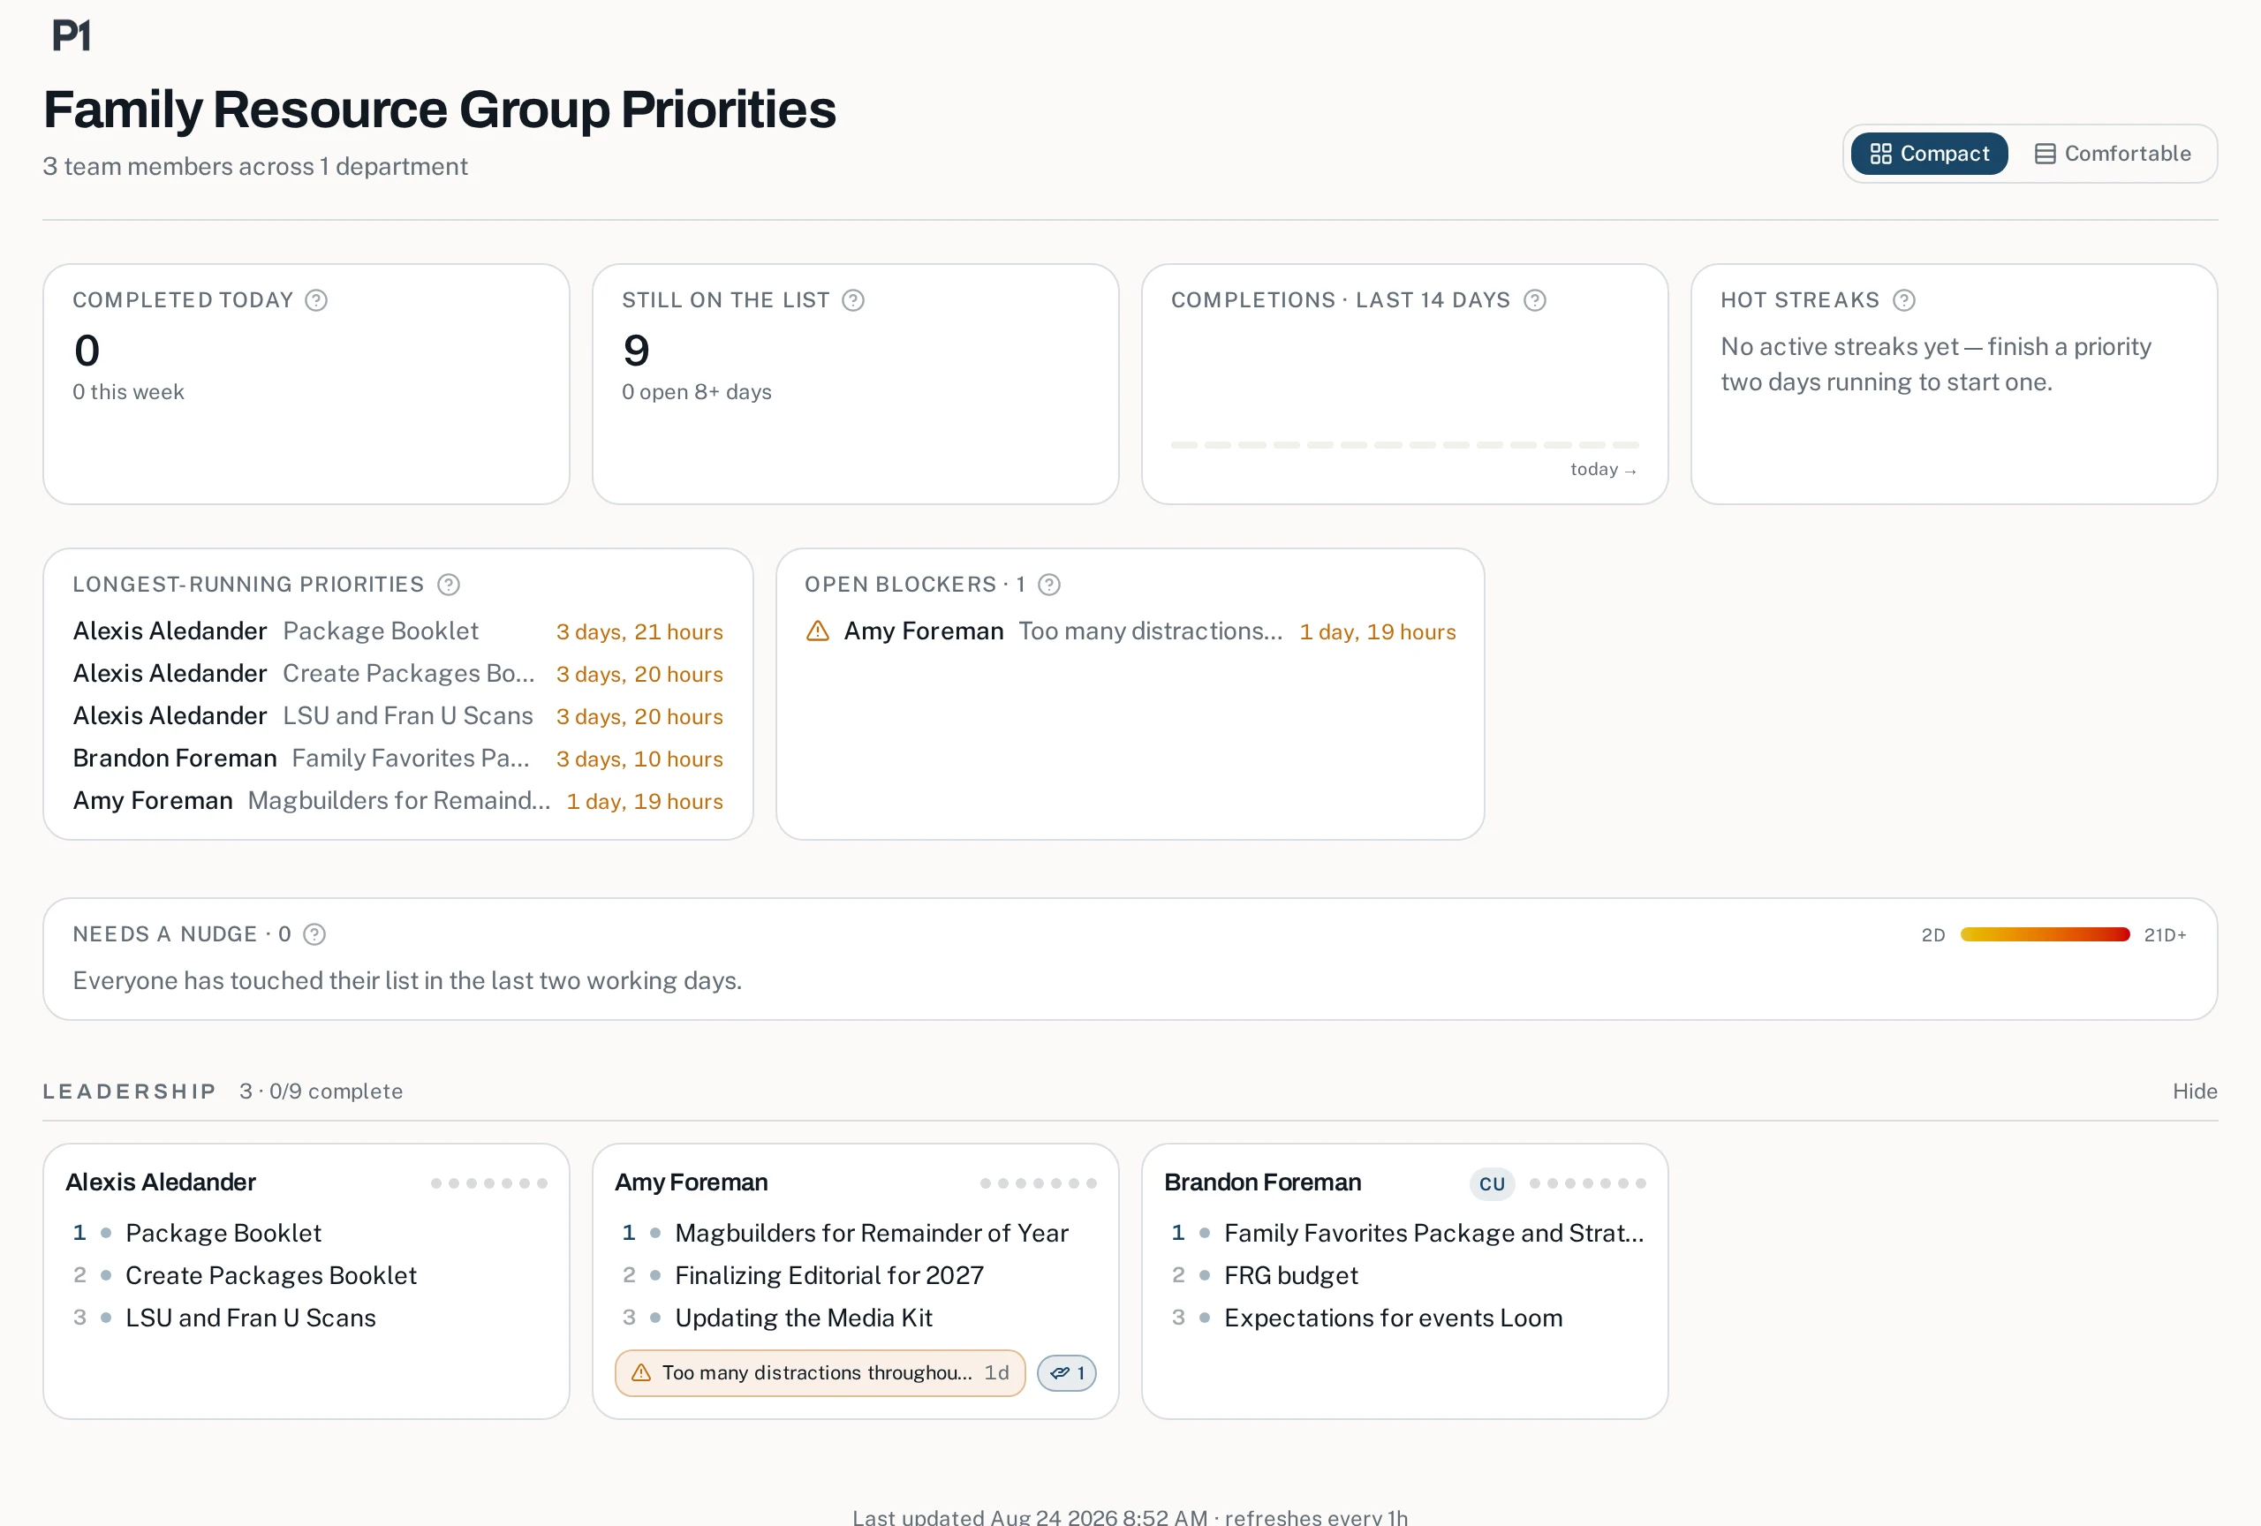This screenshot has width=2261, height=1526.
Task: Click the link badge showing 1
Action: click(x=1067, y=1373)
